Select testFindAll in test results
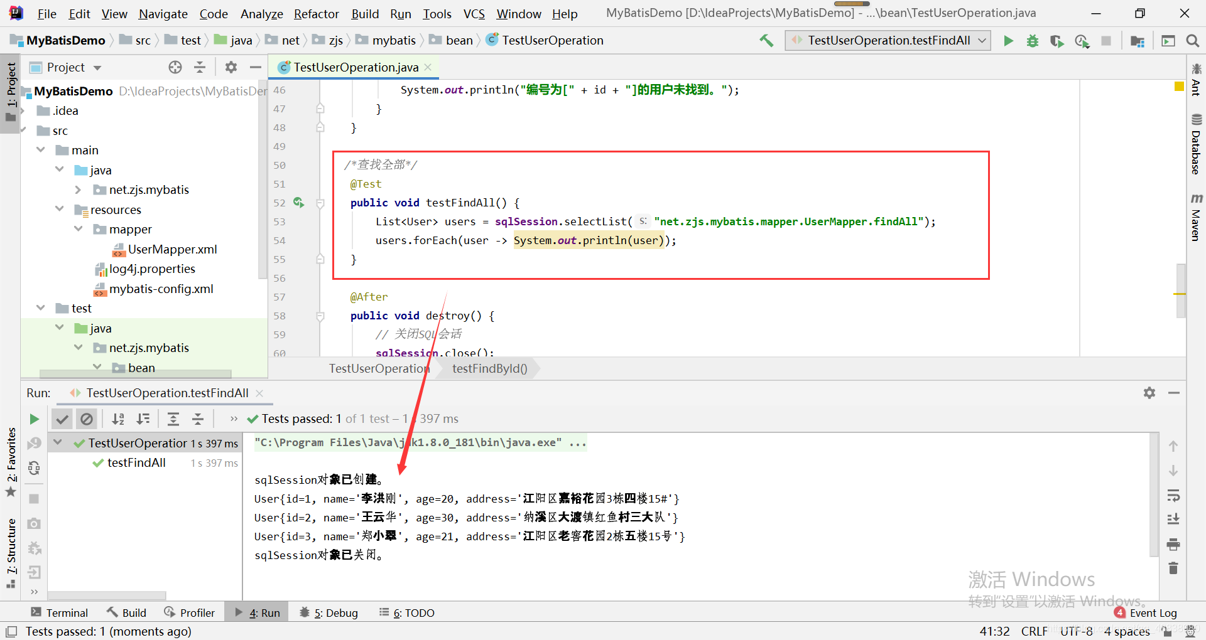The image size is (1206, 640). [x=136, y=462]
